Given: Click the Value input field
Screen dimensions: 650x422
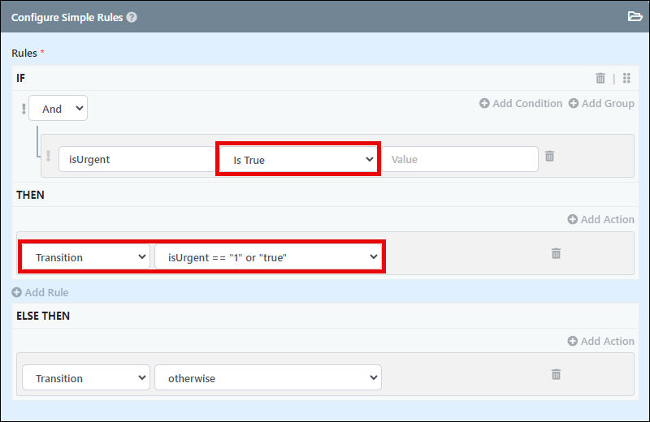Looking at the screenshot, I should 460,159.
